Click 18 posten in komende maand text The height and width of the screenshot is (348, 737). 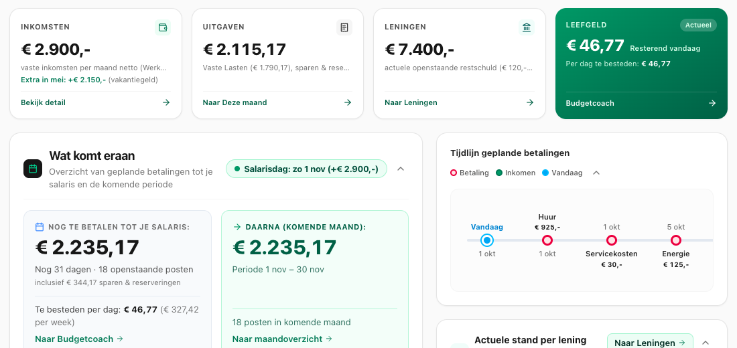tap(291, 322)
